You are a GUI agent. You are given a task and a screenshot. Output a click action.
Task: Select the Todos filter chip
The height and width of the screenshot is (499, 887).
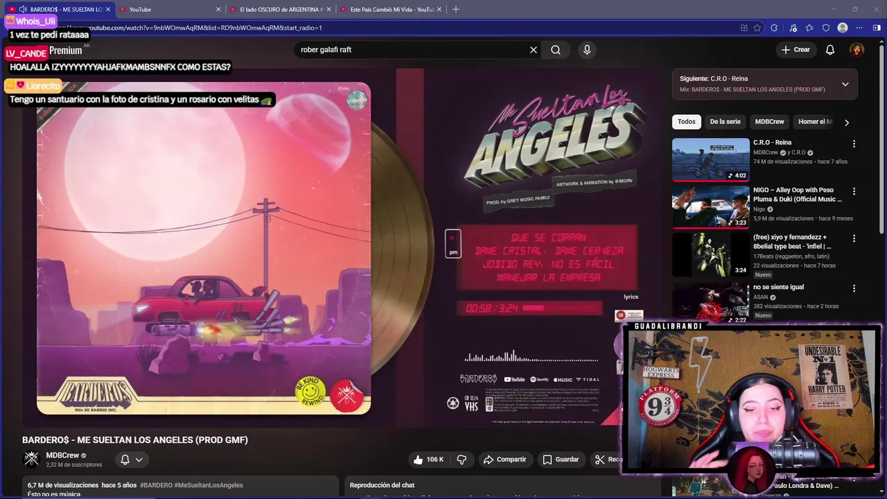pyautogui.click(x=687, y=122)
